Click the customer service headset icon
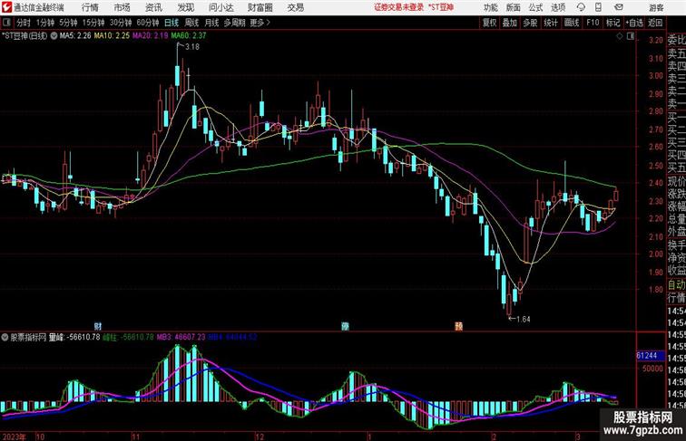This screenshot has width=686, height=441. coord(581,7)
